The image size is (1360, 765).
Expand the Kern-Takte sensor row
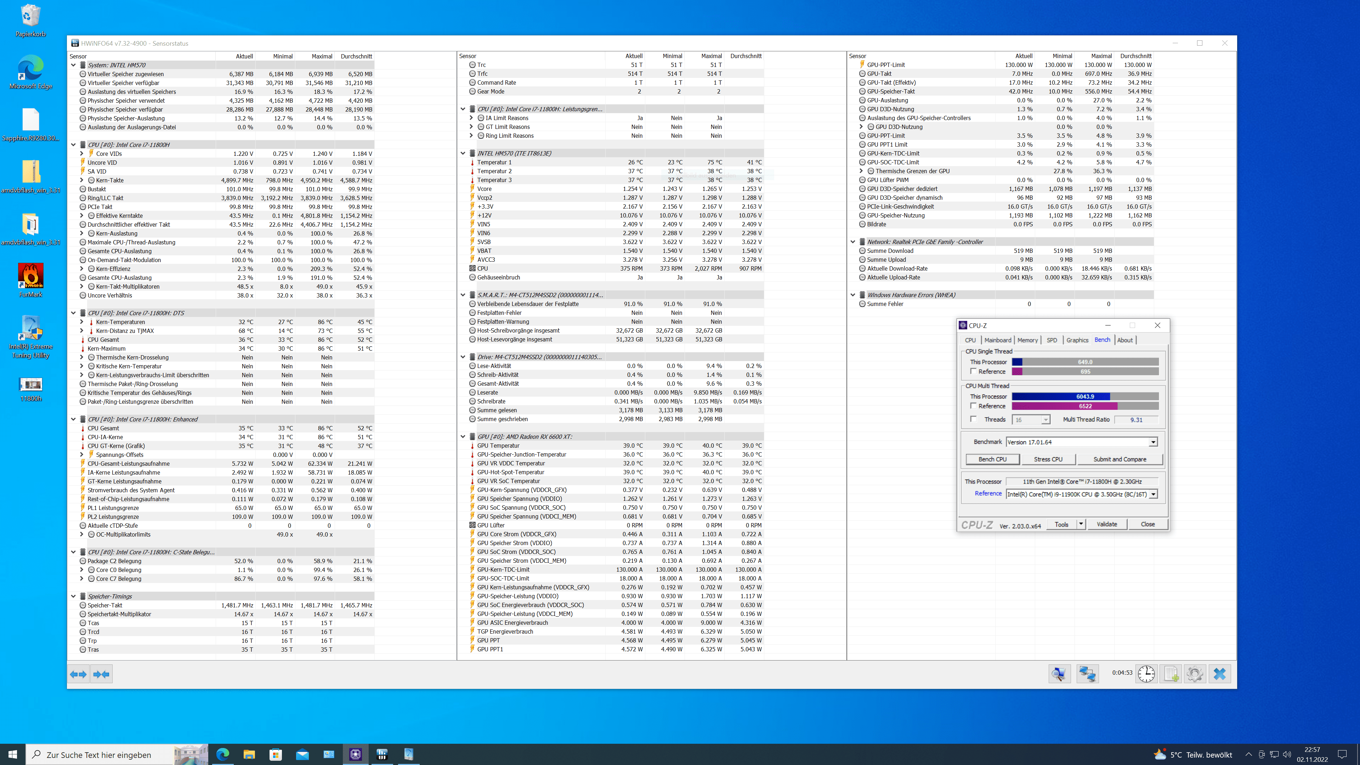82,181
